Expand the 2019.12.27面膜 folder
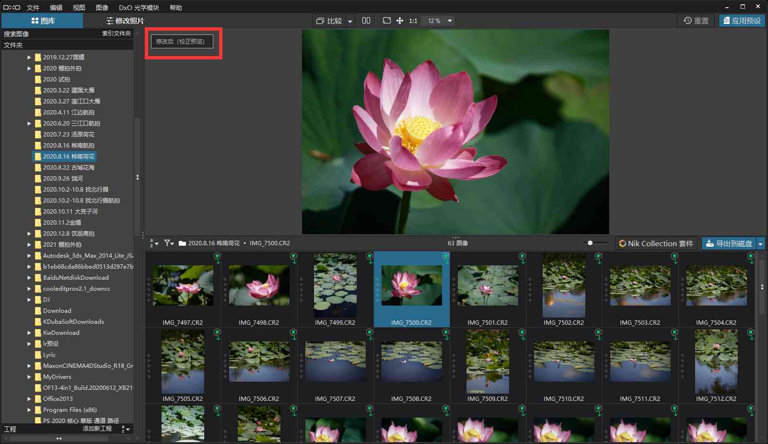 pyautogui.click(x=29, y=57)
